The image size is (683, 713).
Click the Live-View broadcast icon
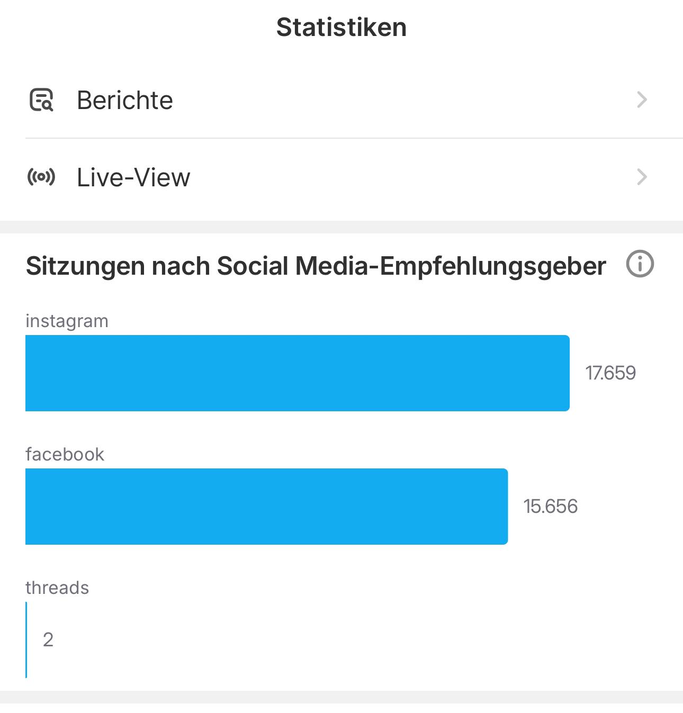tap(41, 177)
